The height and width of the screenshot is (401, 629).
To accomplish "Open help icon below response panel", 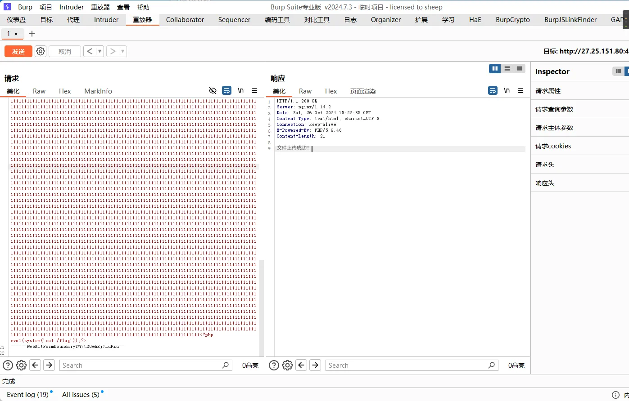I will point(274,365).
